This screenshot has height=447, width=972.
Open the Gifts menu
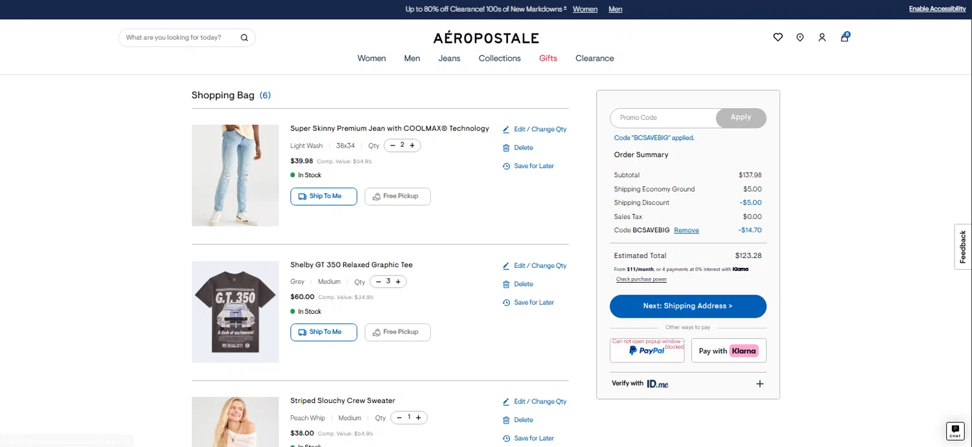[548, 58]
